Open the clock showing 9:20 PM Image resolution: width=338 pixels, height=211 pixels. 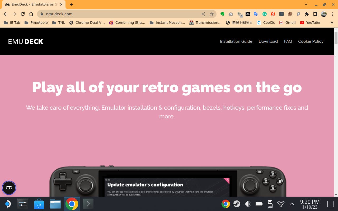point(310,204)
